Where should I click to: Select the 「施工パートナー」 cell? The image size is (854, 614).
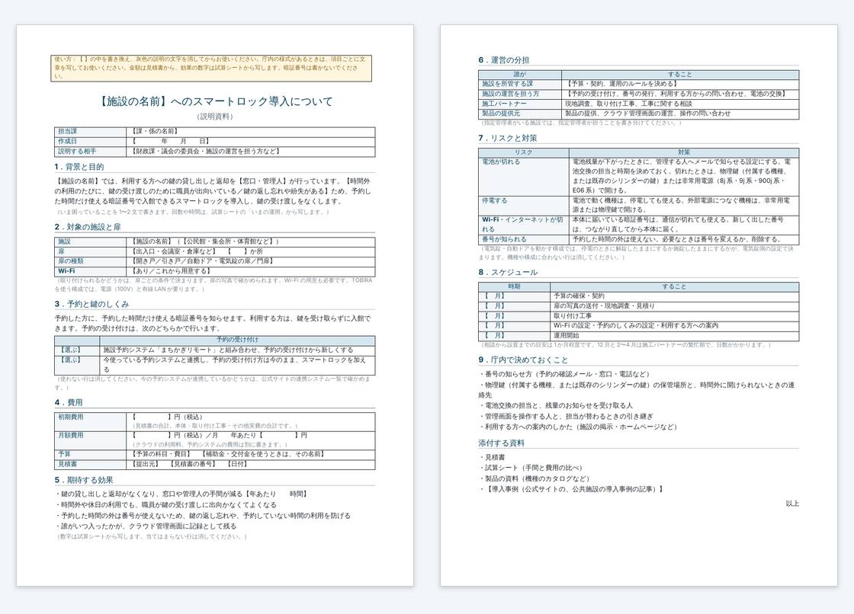[520, 104]
